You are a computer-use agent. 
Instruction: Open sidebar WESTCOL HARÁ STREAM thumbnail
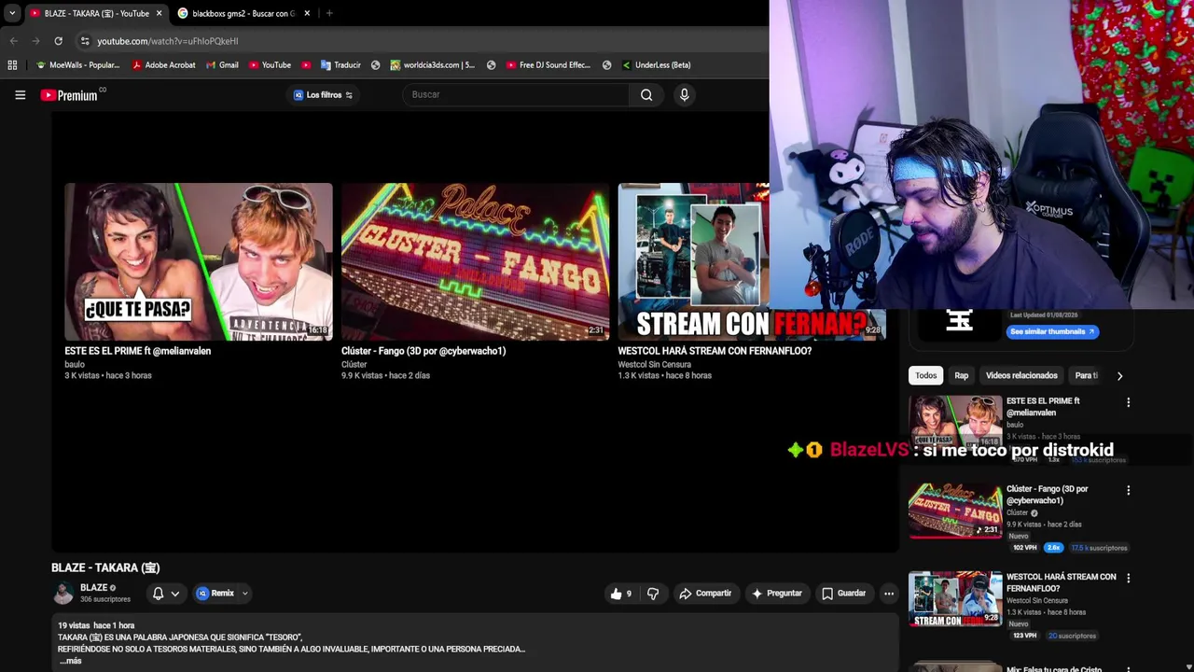[955, 598]
